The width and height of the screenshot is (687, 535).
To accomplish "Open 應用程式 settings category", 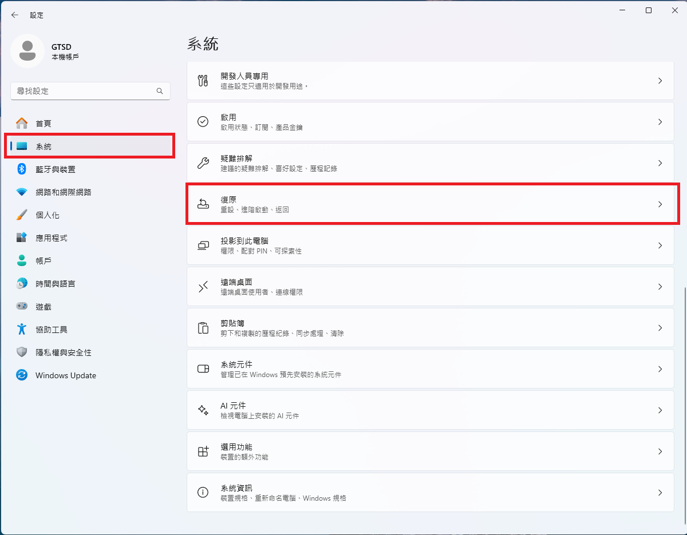I will point(90,238).
